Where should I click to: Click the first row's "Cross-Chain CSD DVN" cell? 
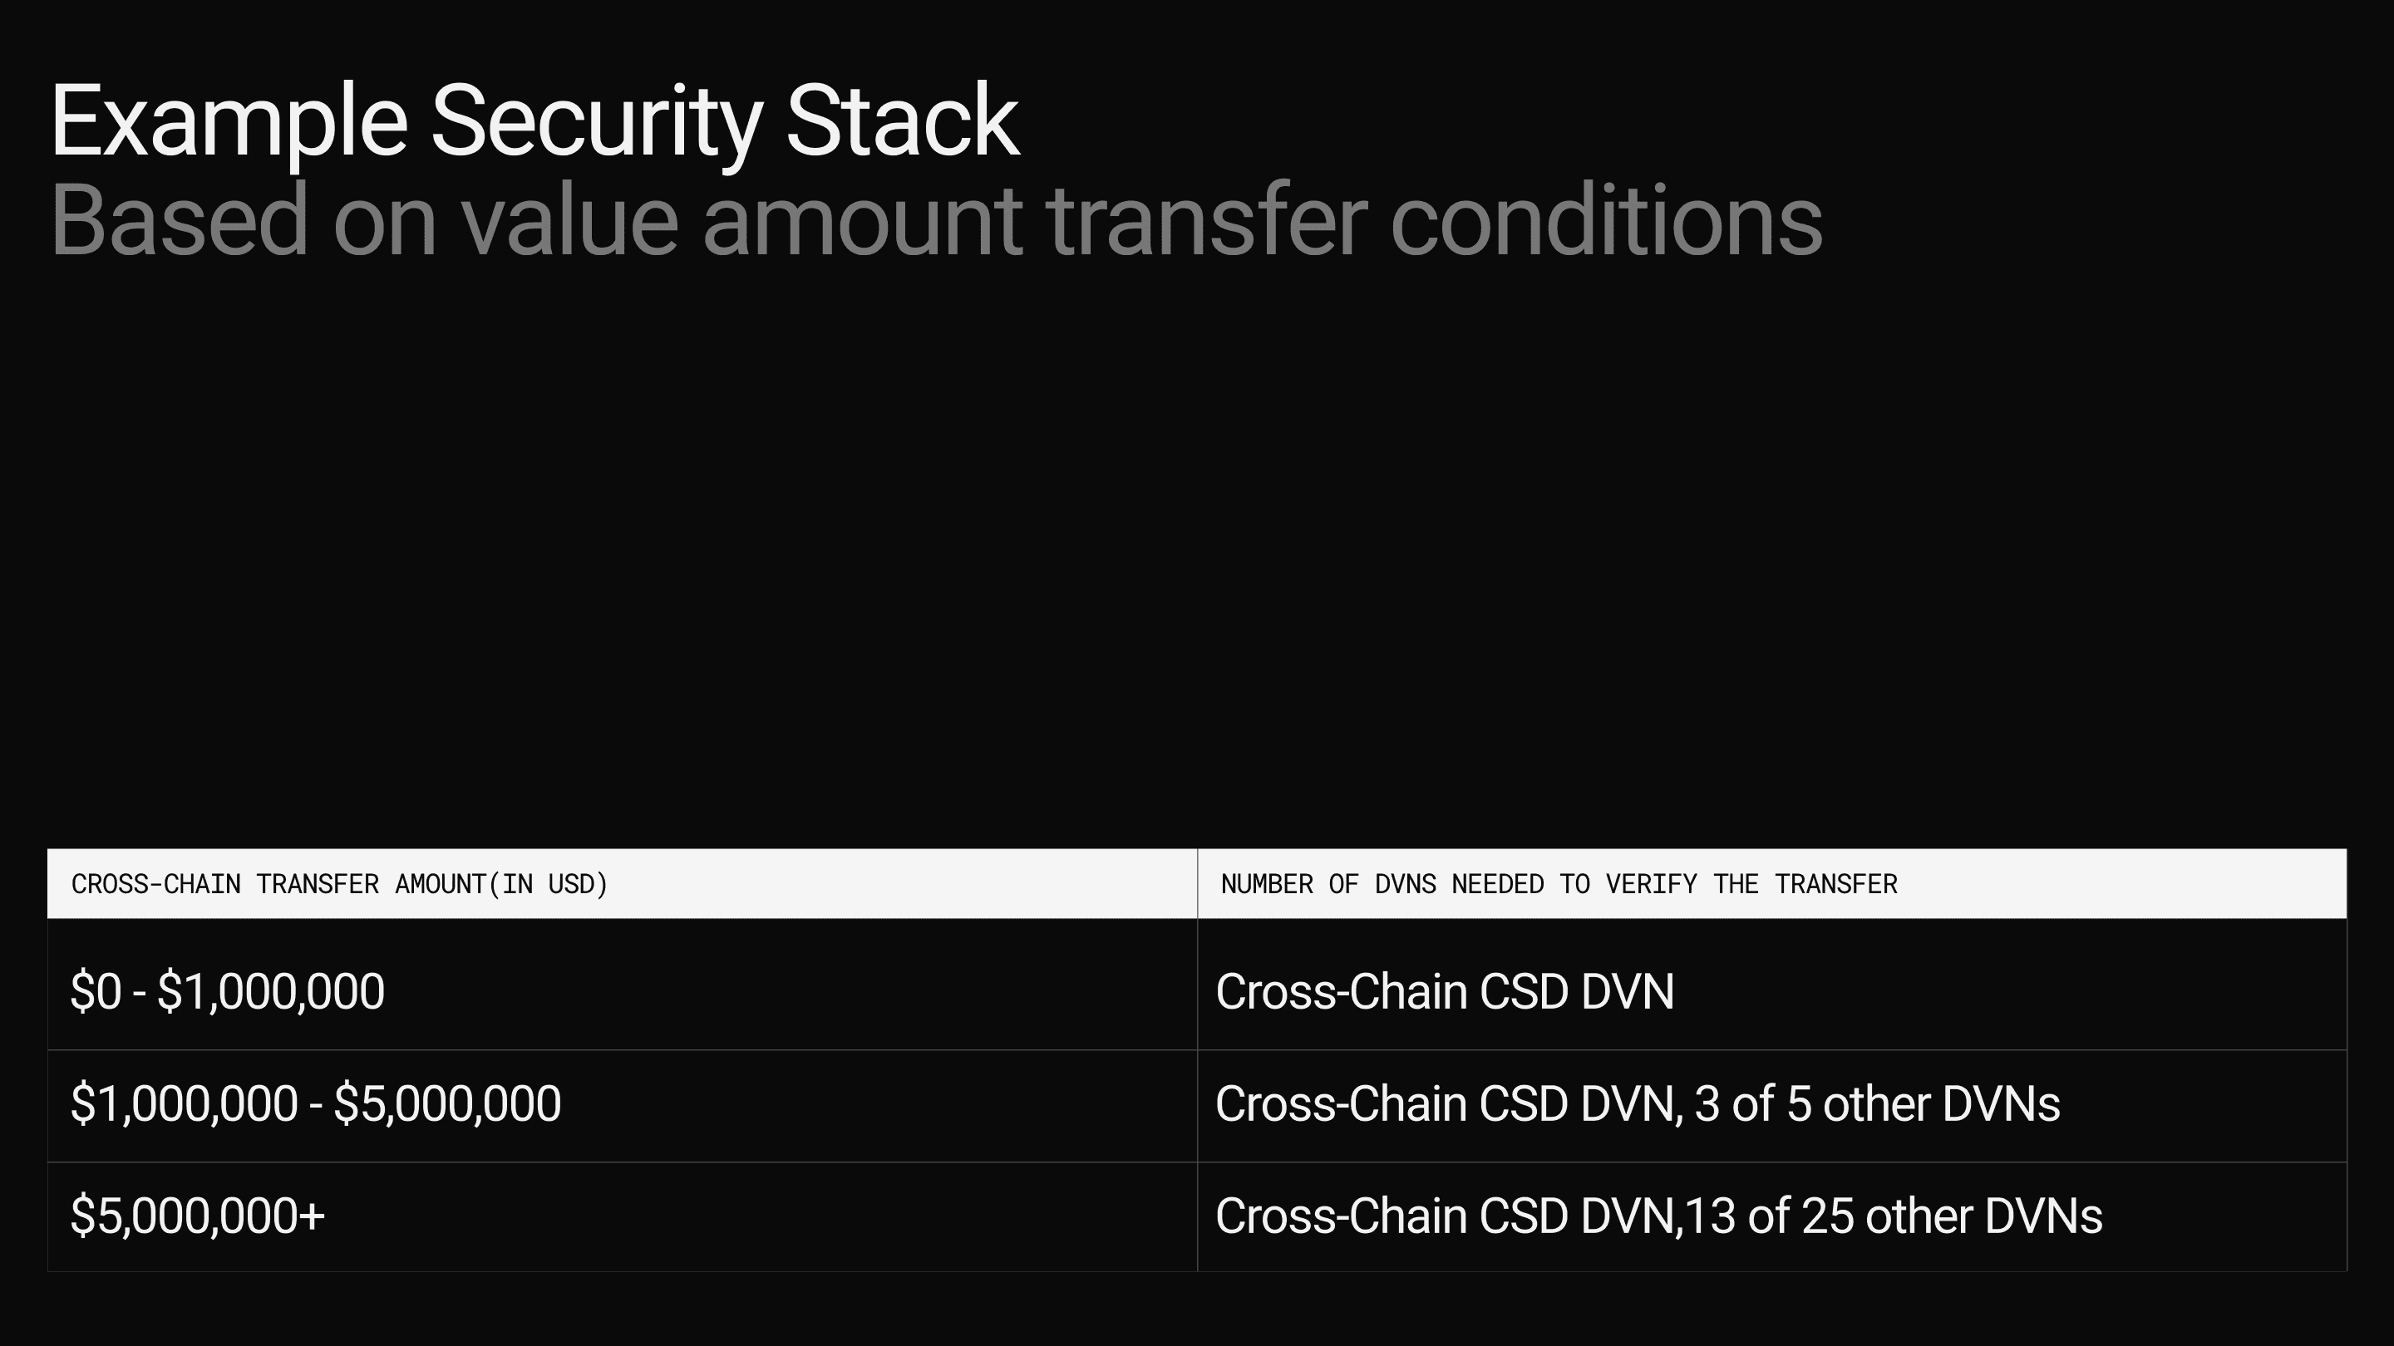(1444, 991)
